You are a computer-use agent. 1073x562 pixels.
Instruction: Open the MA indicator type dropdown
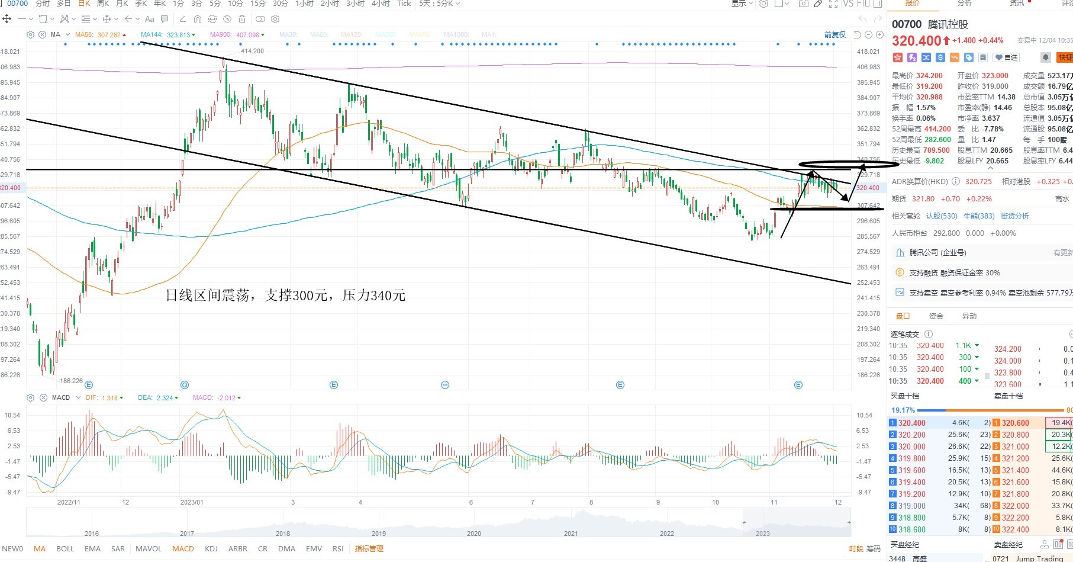(67, 35)
